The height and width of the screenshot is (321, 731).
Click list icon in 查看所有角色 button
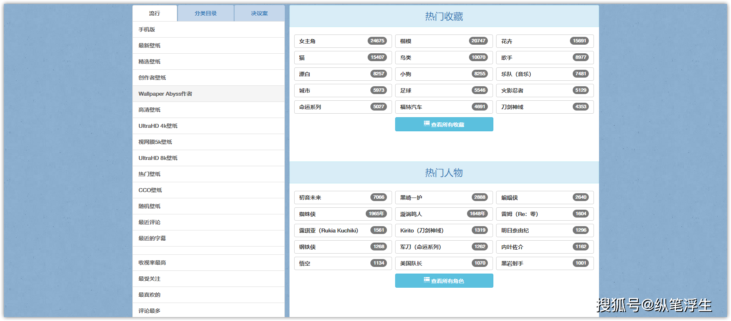(x=426, y=280)
